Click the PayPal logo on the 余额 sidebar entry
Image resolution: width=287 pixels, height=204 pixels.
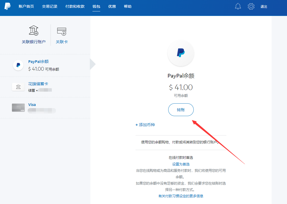click(x=18, y=65)
